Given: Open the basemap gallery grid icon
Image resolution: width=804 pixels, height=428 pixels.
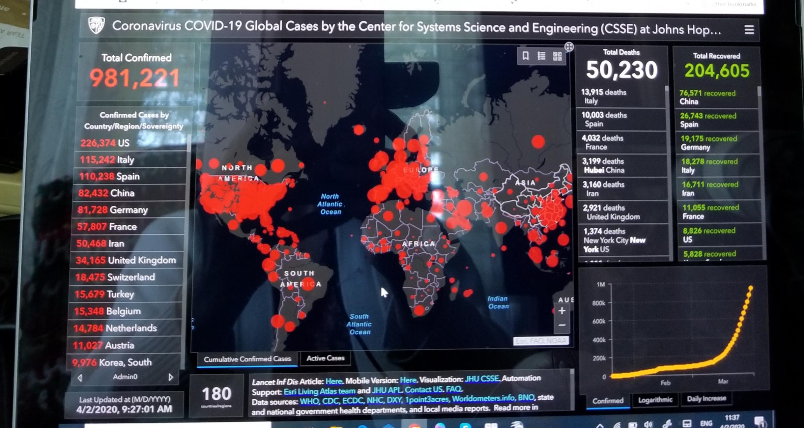Looking at the screenshot, I should click(557, 56).
